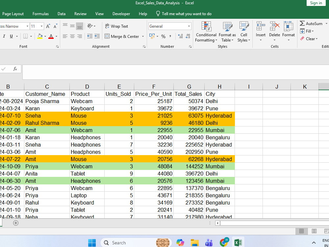
Task: Apply percent style
Action: coord(163,37)
